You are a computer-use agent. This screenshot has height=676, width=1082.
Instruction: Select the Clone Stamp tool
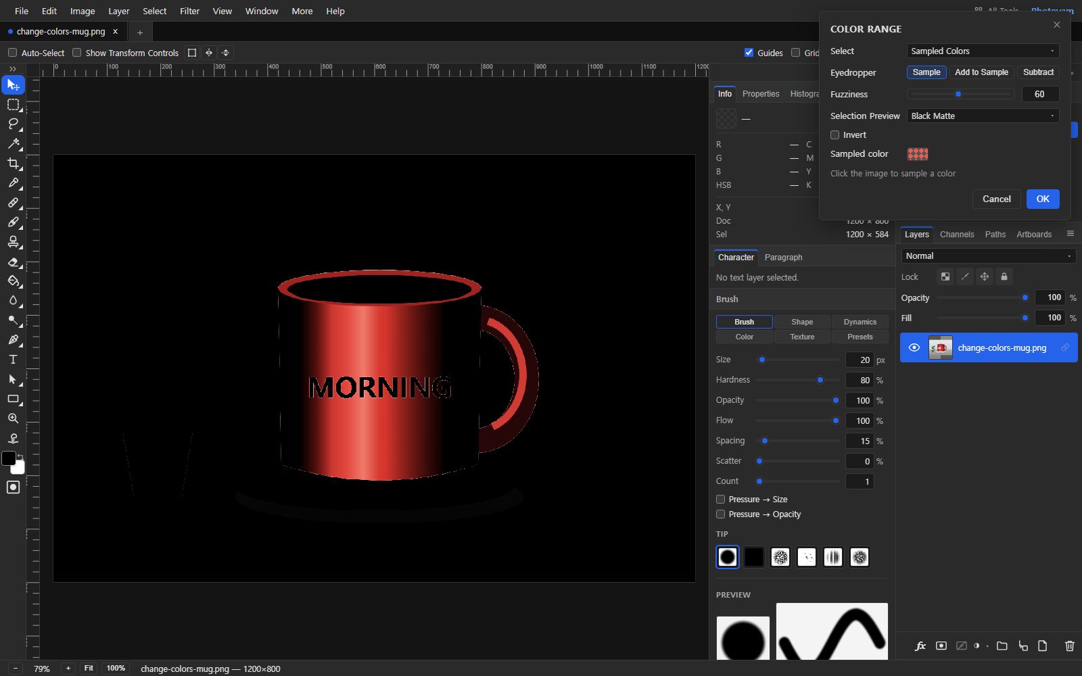point(13,241)
